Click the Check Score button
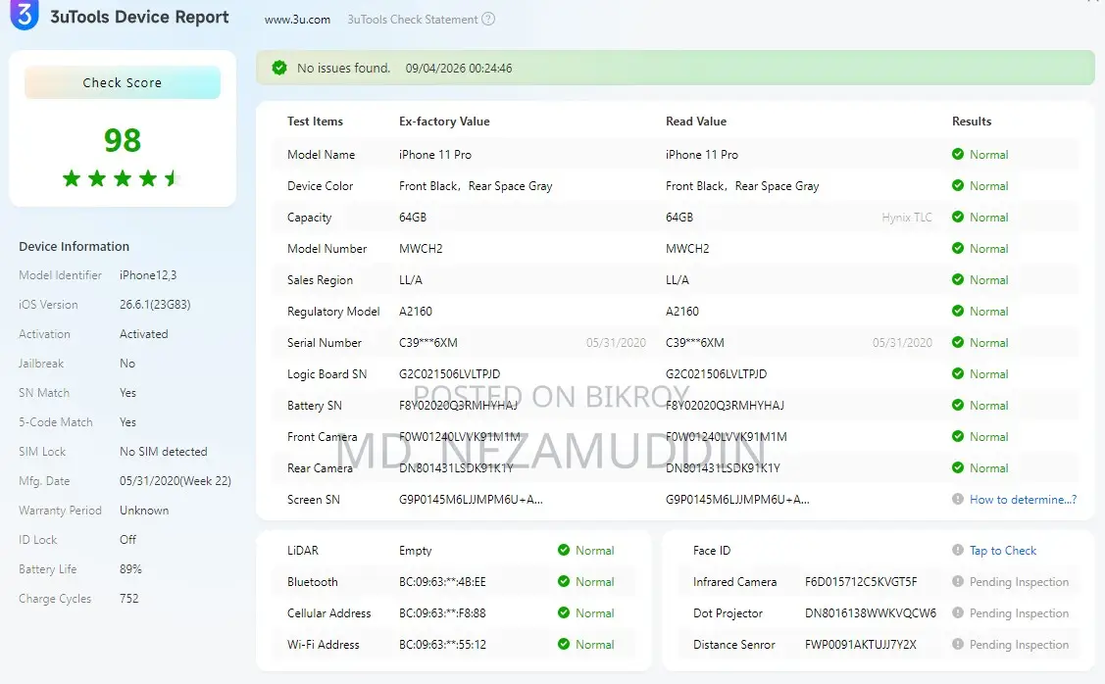 click(x=123, y=82)
